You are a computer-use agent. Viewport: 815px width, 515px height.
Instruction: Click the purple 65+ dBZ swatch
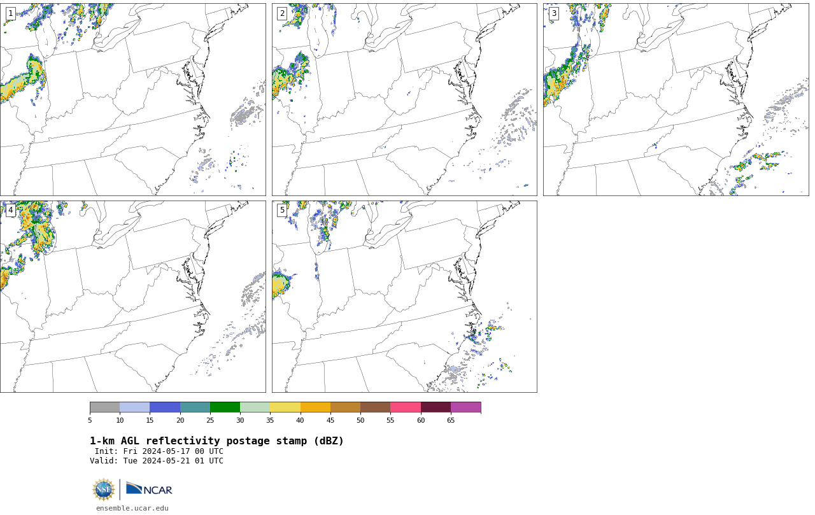466,407
